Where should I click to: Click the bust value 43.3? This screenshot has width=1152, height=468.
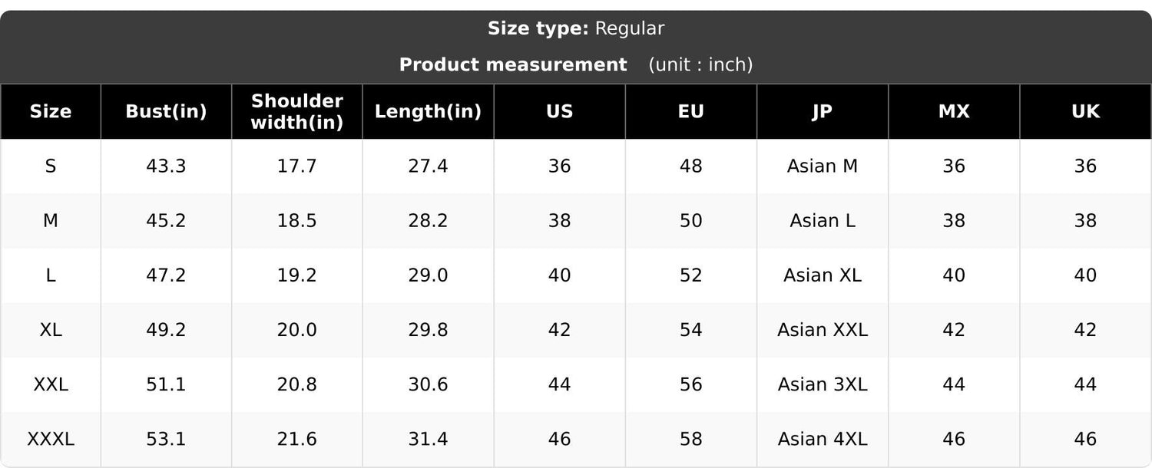point(166,166)
